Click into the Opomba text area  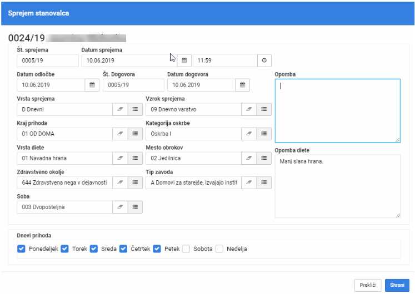click(337, 111)
